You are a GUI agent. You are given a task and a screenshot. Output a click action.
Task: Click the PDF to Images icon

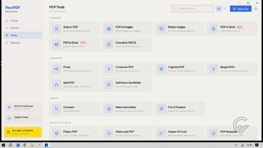109,29
